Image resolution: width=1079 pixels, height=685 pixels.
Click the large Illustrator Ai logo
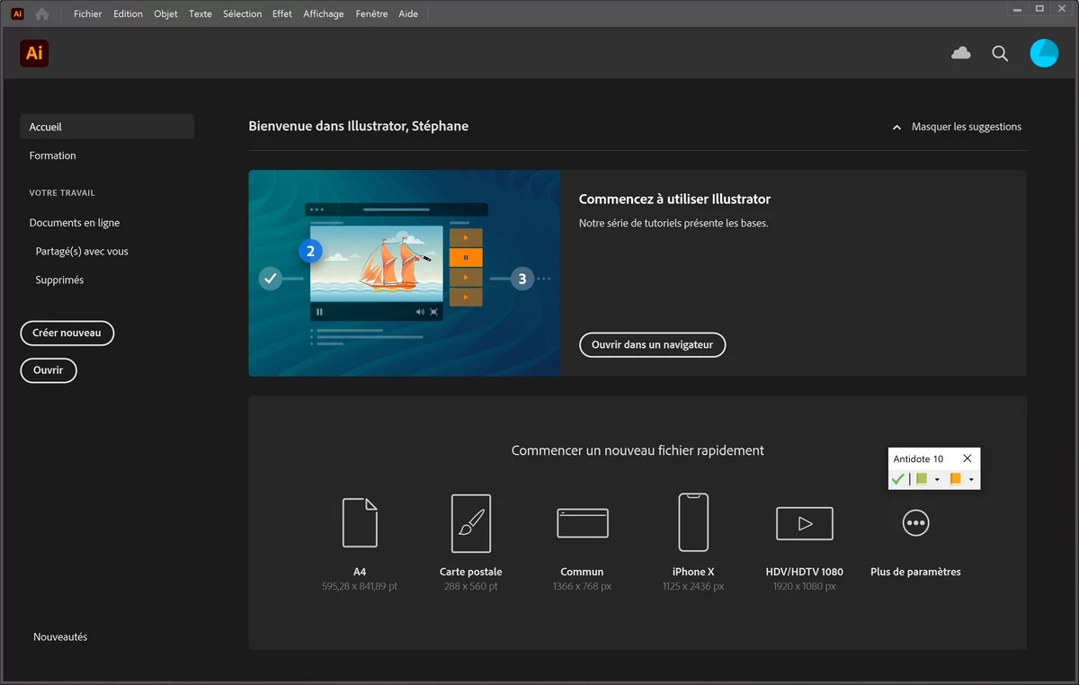click(x=34, y=53)
